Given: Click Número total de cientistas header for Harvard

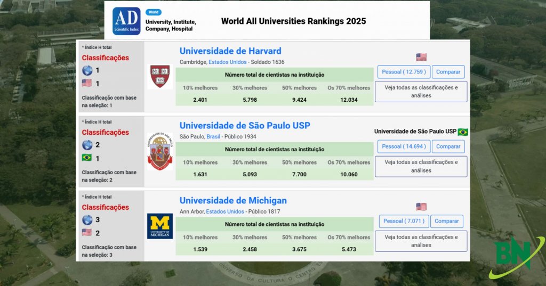Looking at the screenshot, I should 275,75.
